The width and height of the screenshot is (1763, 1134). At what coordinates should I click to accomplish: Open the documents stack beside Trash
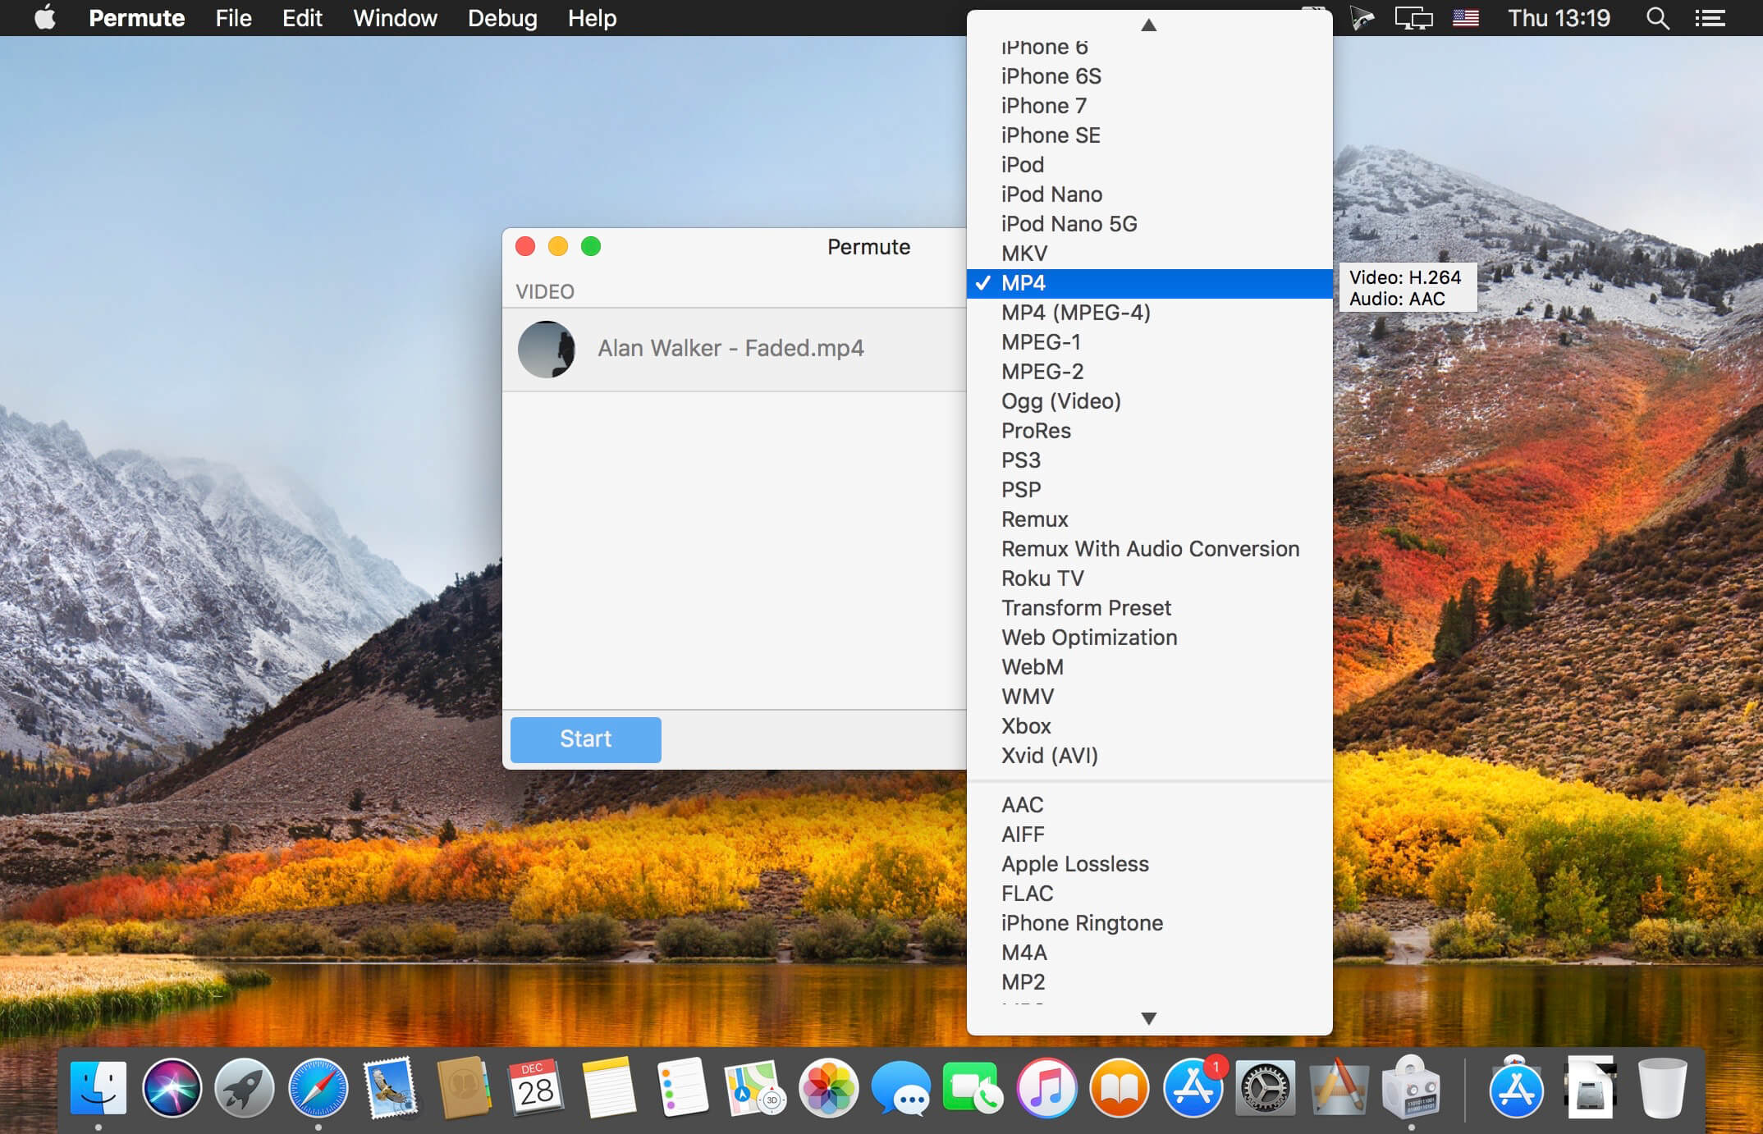(x=1591, y=1089)
